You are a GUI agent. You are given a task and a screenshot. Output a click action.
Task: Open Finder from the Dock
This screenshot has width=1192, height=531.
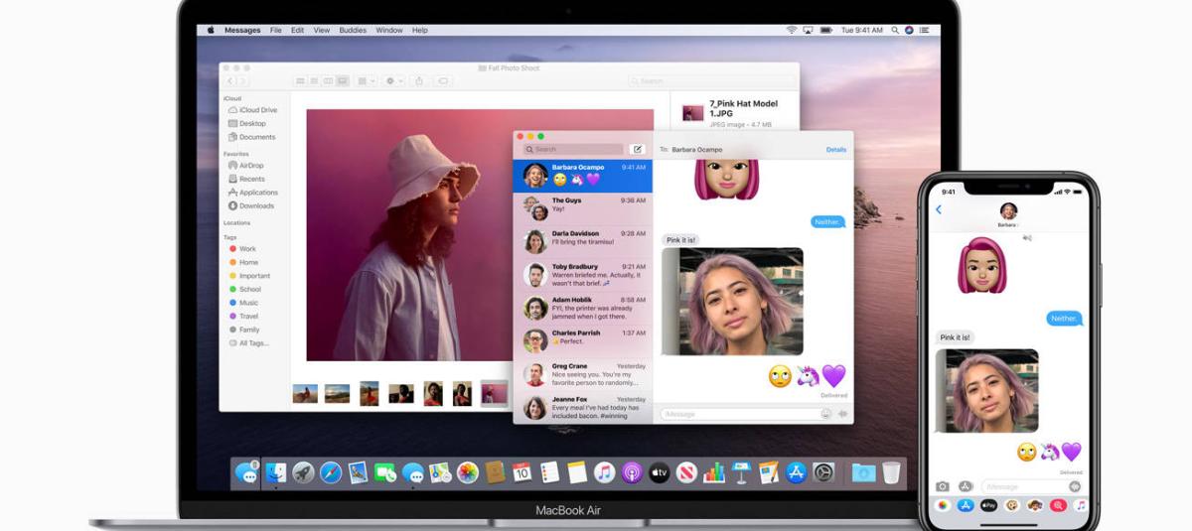tap(276, 472)
